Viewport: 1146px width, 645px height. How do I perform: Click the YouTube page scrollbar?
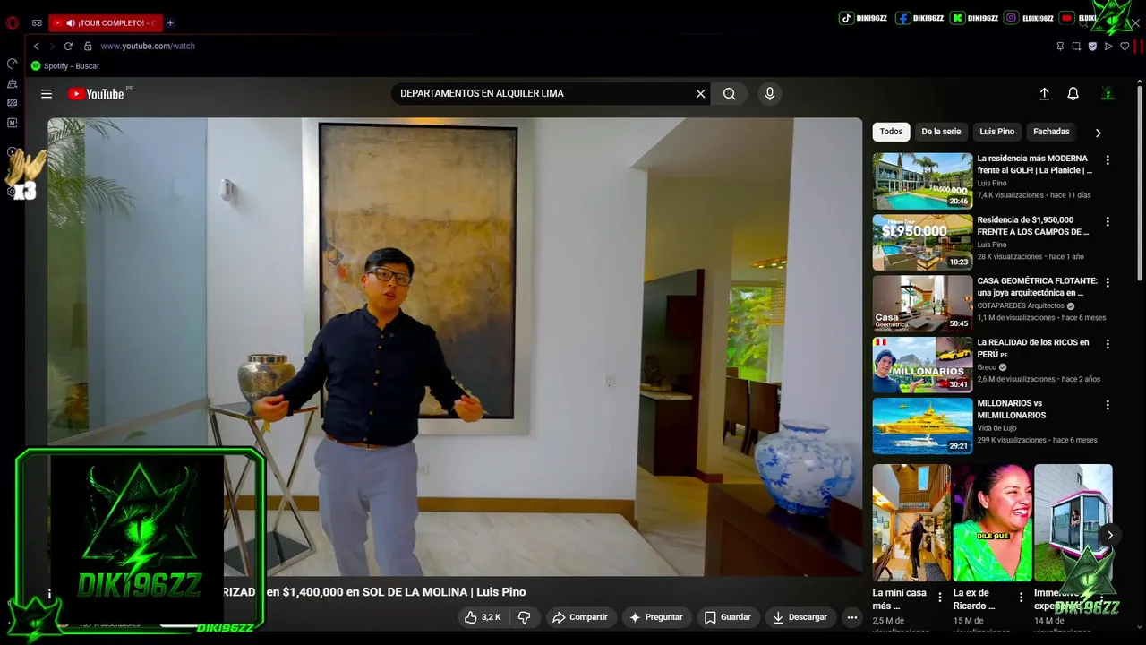click(1139, 184)
